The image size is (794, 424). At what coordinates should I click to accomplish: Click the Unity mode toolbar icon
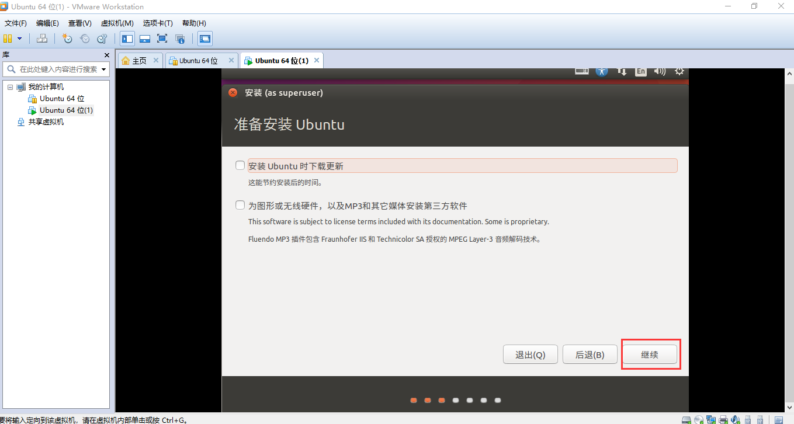click(180, 39)
